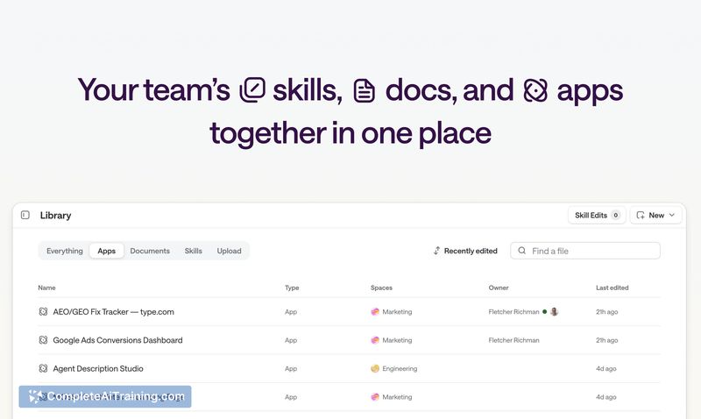Open Google Ads Conversions Dashboard

pos(117,340)
